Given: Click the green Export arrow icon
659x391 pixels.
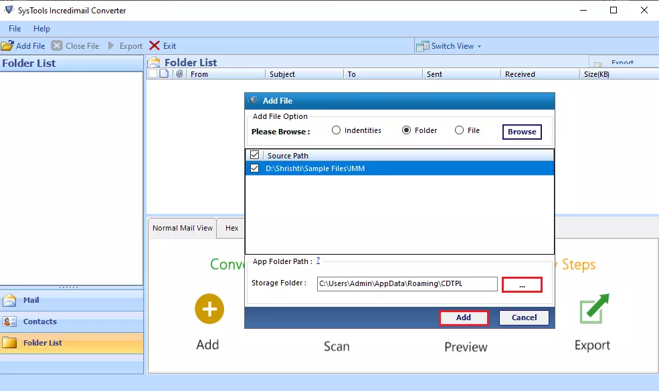Looking at the screenshot, I should pos(594,309).
